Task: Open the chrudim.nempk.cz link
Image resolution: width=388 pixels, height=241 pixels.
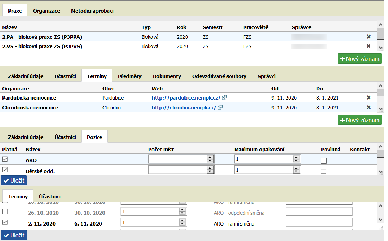Action: pos(184,108)
